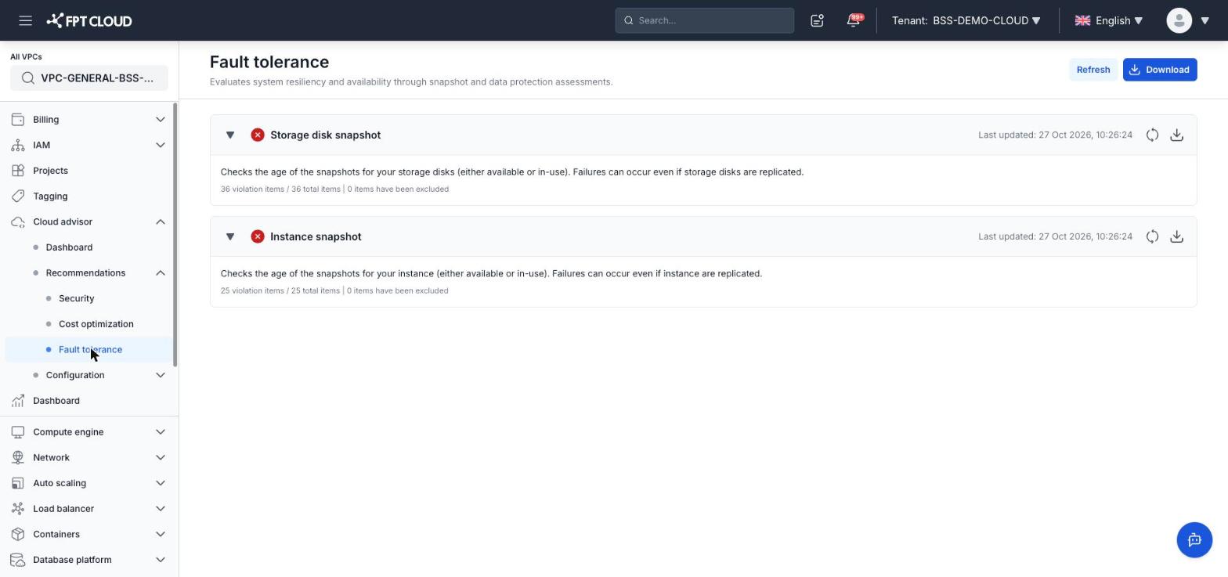Image resolution: width=1228 pixels, height=577 pixels.
Task: Open the hamburger menu icon
Action: [25, 20]
